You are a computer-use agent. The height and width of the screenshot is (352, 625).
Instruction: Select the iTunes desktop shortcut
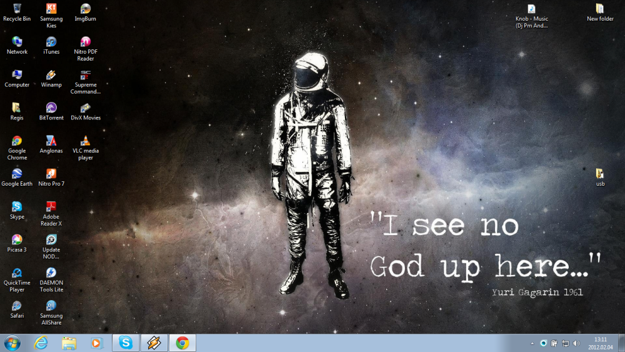[x=51, y=46]
